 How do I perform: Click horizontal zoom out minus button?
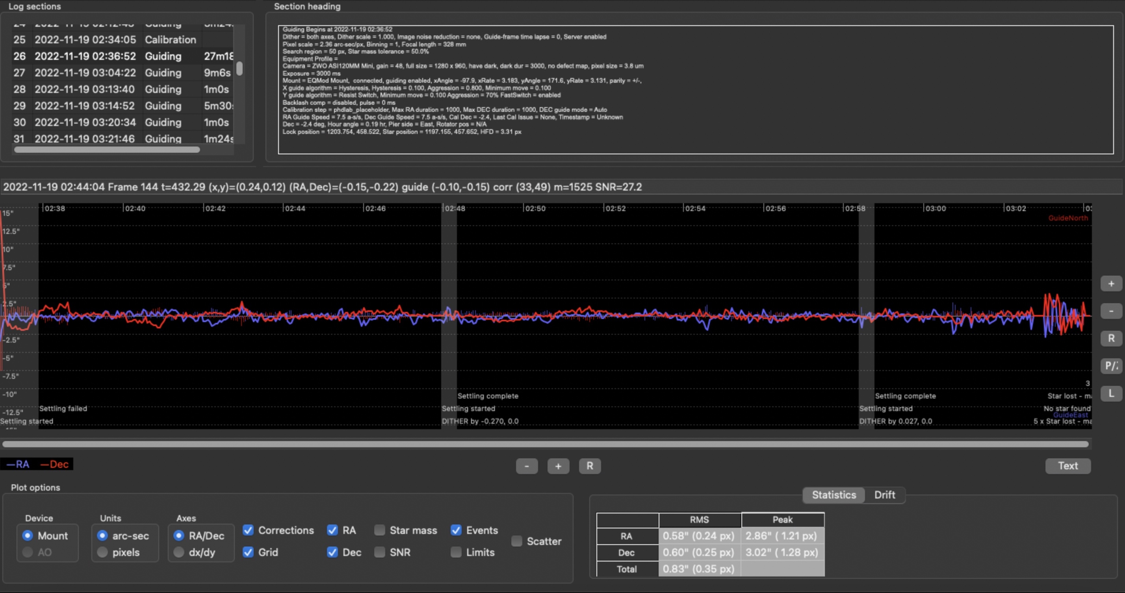click(x=527, y=466)
